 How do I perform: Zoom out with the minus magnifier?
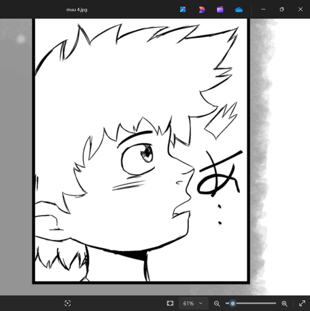point(217,303)
